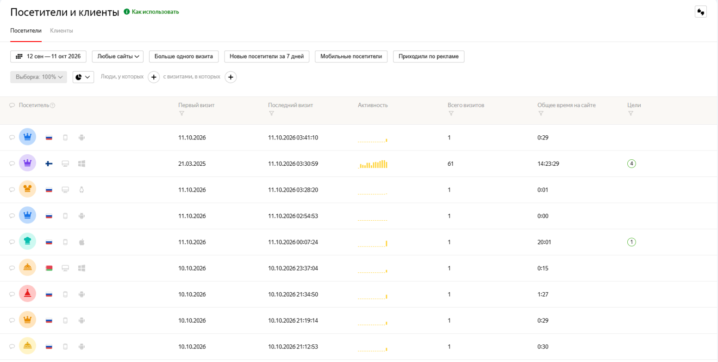Image resolution: width=718 pixels, height=362 pixels.
Task: Open the "Как использовать" help link
Action: tap(151, 12)
